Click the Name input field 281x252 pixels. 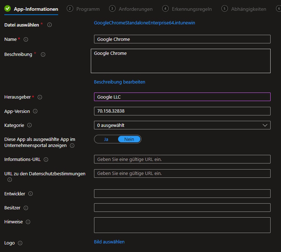point(182,39)
